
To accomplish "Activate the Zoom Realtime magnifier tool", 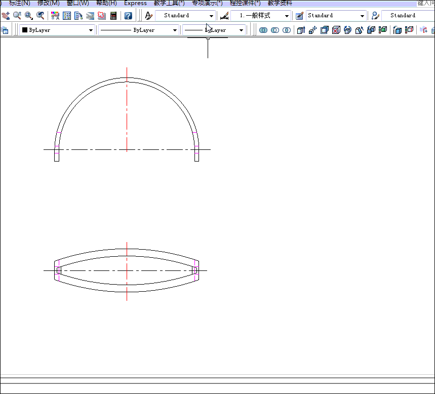I will pyautogui.click(x=17, y=16).
